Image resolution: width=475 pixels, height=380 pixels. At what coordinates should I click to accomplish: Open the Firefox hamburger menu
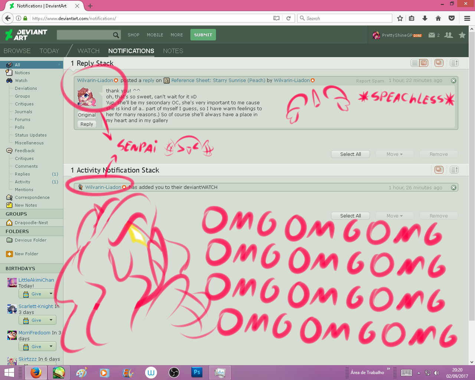[467, 18]
